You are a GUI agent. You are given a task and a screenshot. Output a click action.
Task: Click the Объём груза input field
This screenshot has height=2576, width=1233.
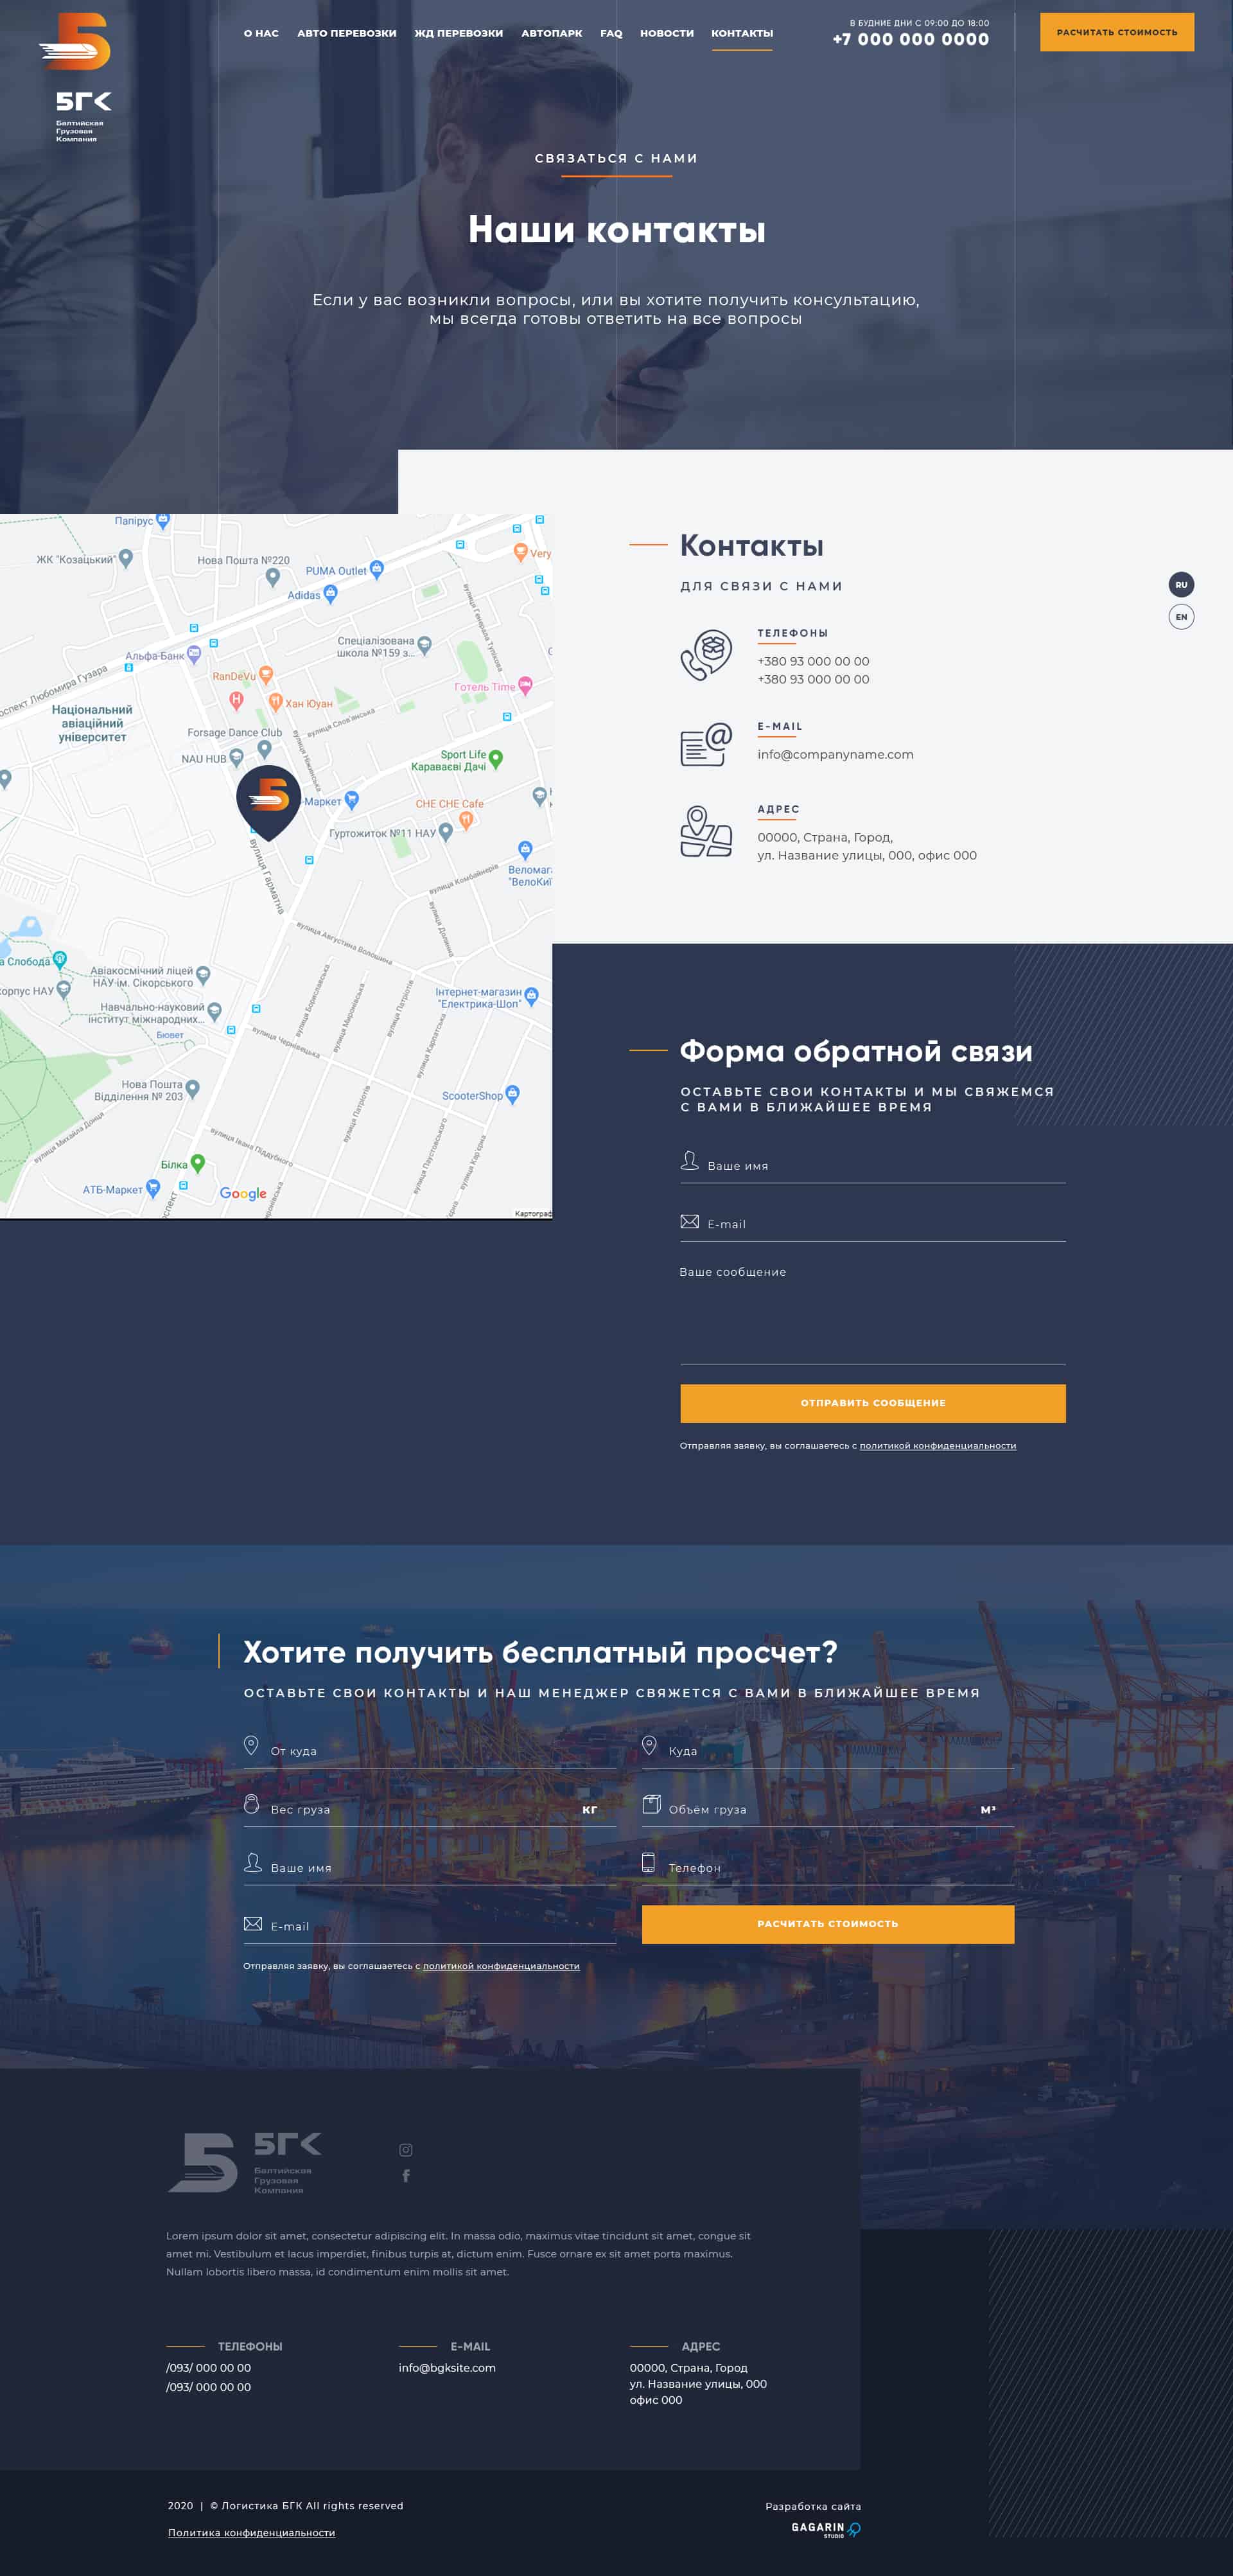(x=828, y=1809)
